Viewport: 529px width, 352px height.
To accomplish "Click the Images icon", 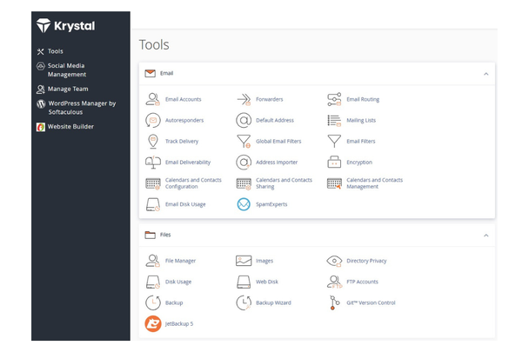I will (244, 261).
